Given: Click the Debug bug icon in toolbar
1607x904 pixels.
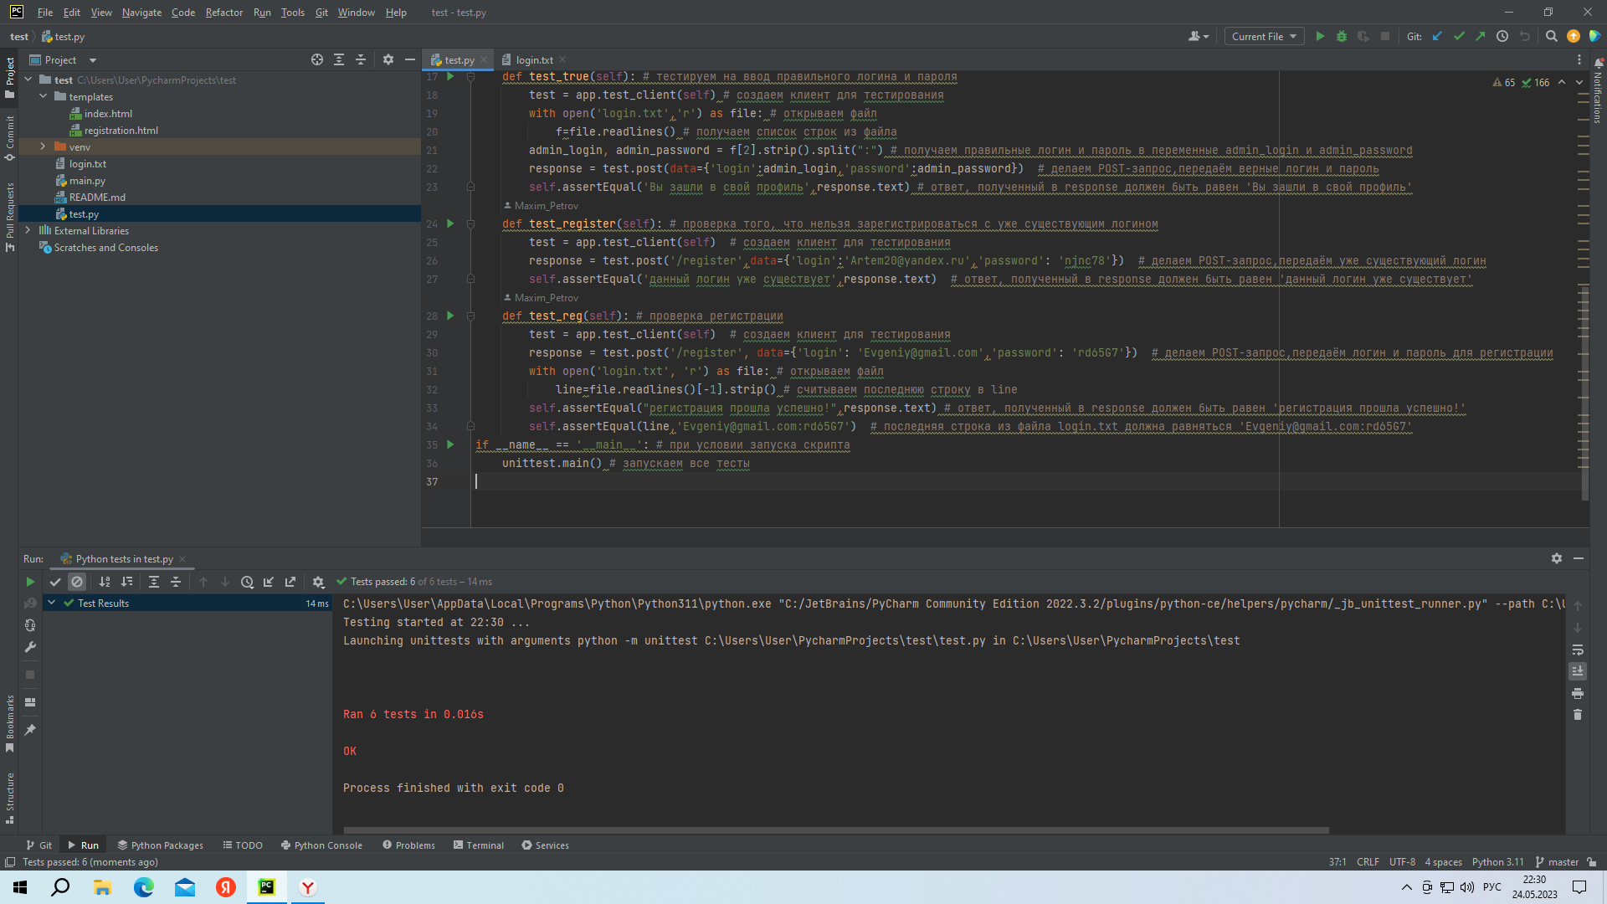Looking at the screenshot, I should (x=1342, y=37).
